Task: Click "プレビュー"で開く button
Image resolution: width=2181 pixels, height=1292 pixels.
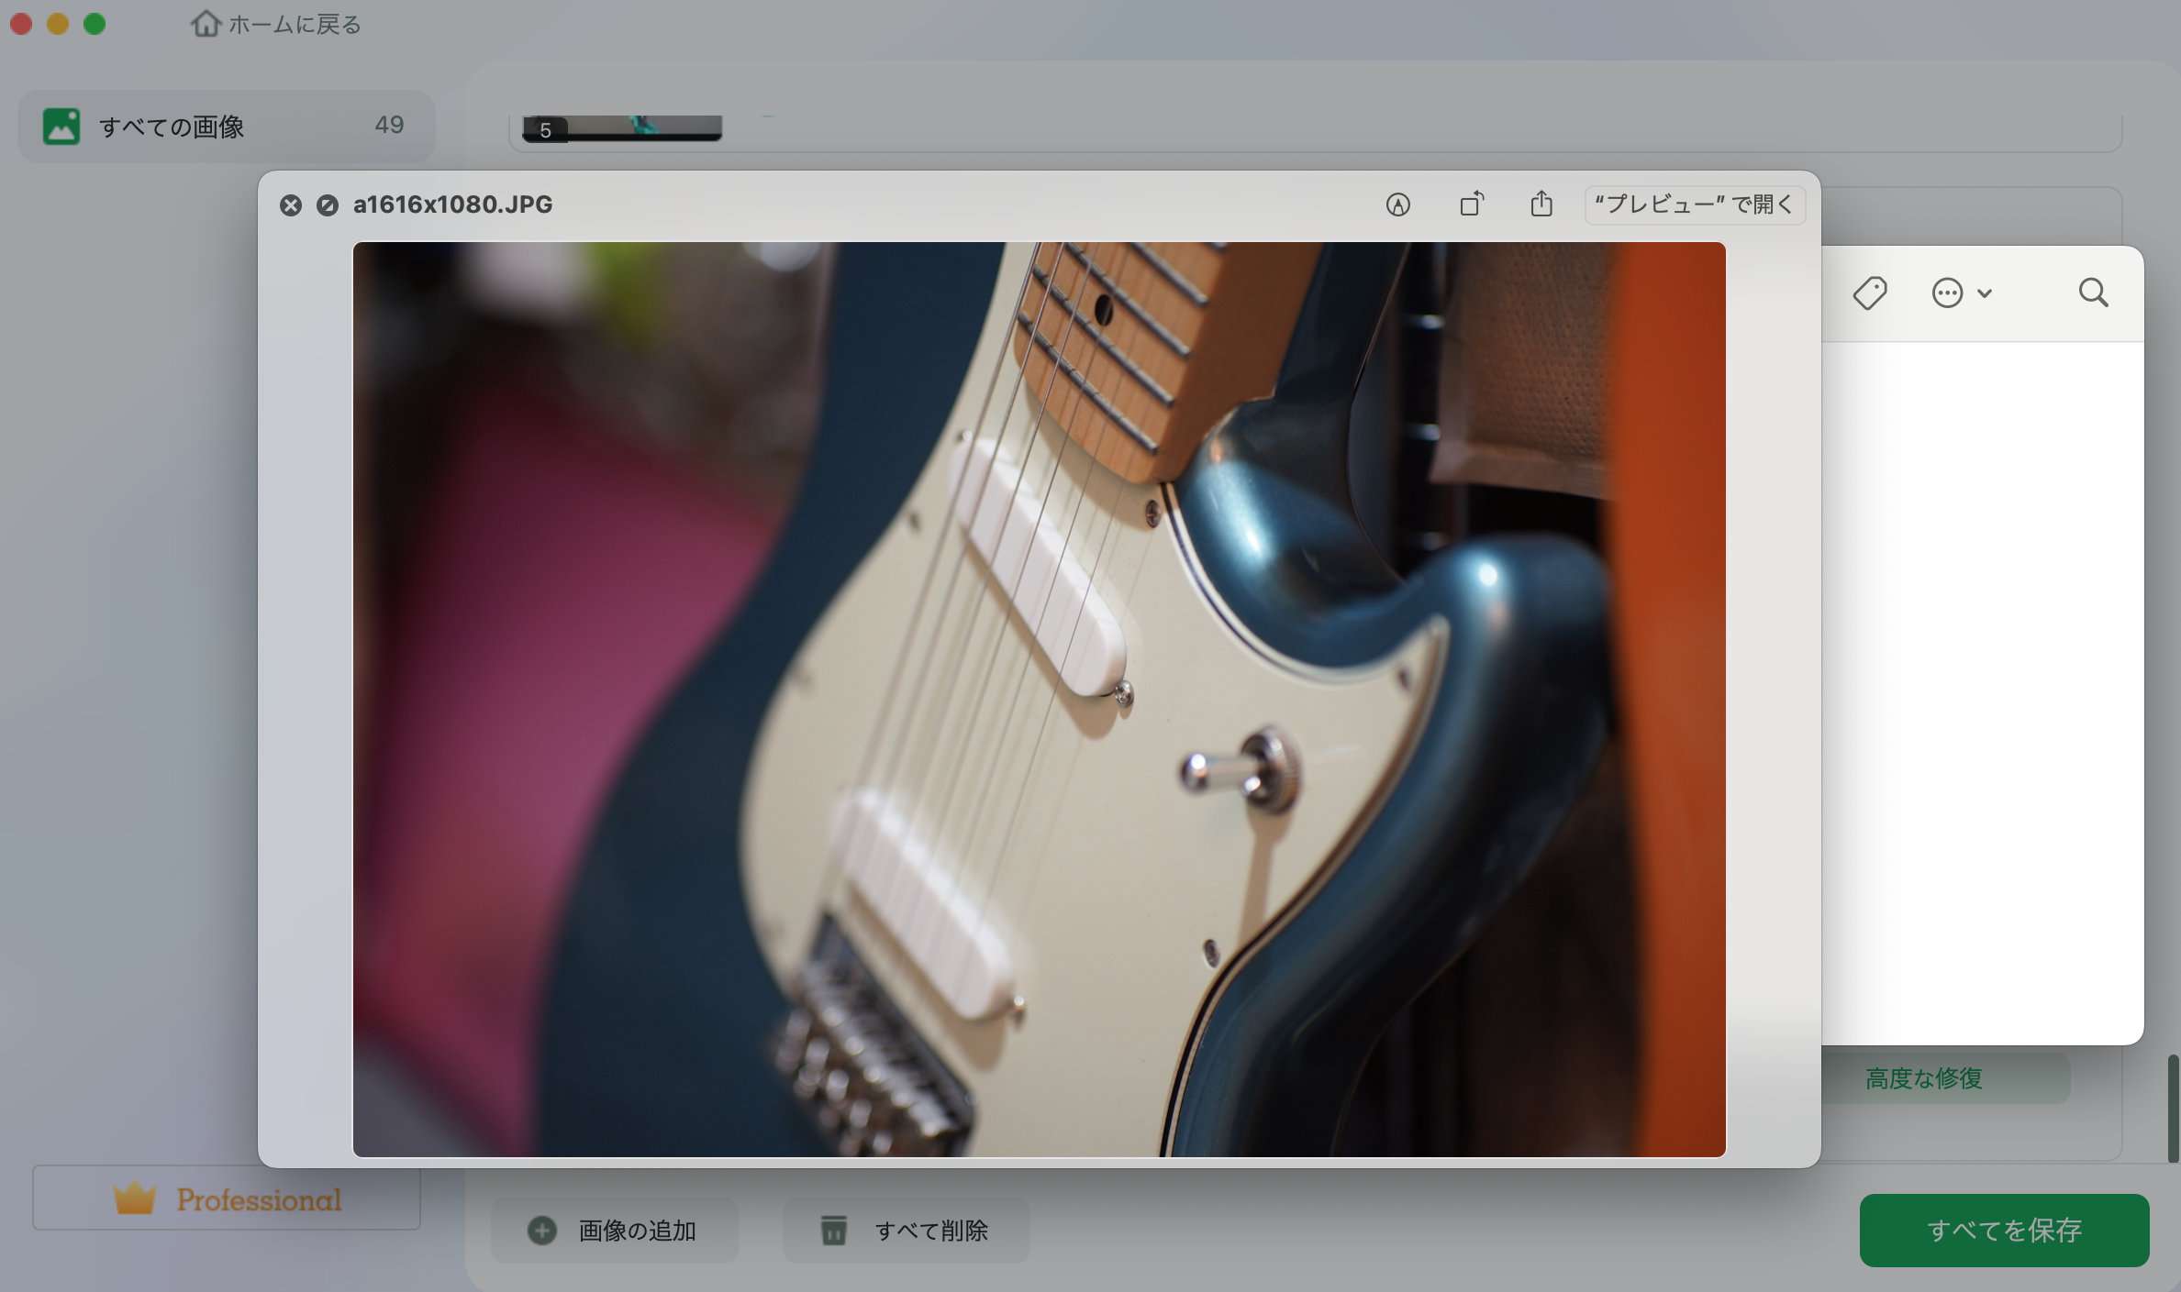Action: point(1694,204)
